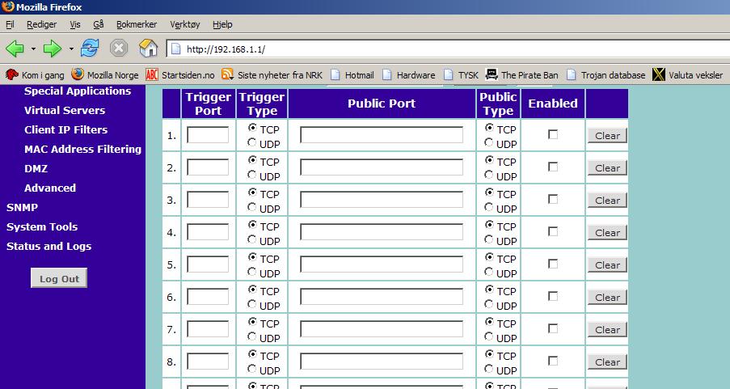
Task: Clear the settings of row 5
Action: point(607,265)
